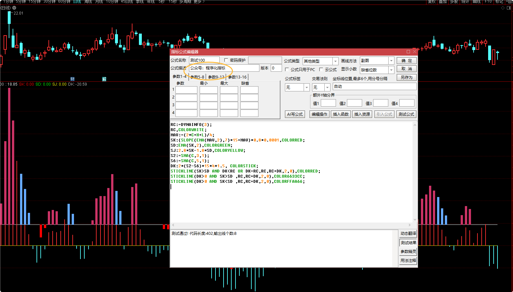Click the 财 marker on the chart

pyautogui.click(x=72, y=79)
